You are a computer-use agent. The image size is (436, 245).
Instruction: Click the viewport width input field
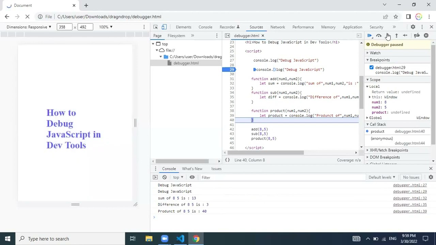pos(64,27)
